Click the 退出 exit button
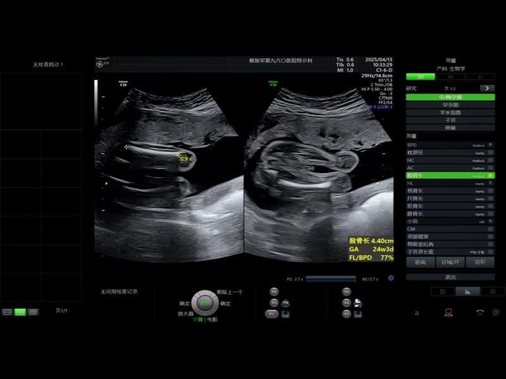 click(450, 277)
